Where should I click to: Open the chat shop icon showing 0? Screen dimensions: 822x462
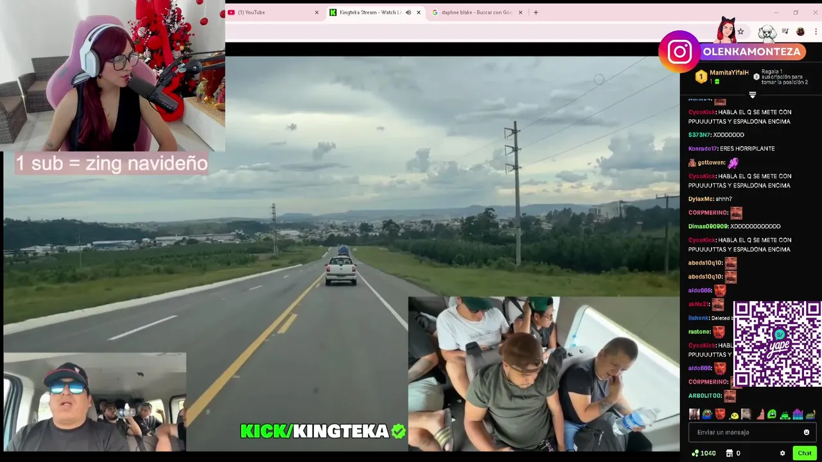pyautogui.click(x=733, y=453)
